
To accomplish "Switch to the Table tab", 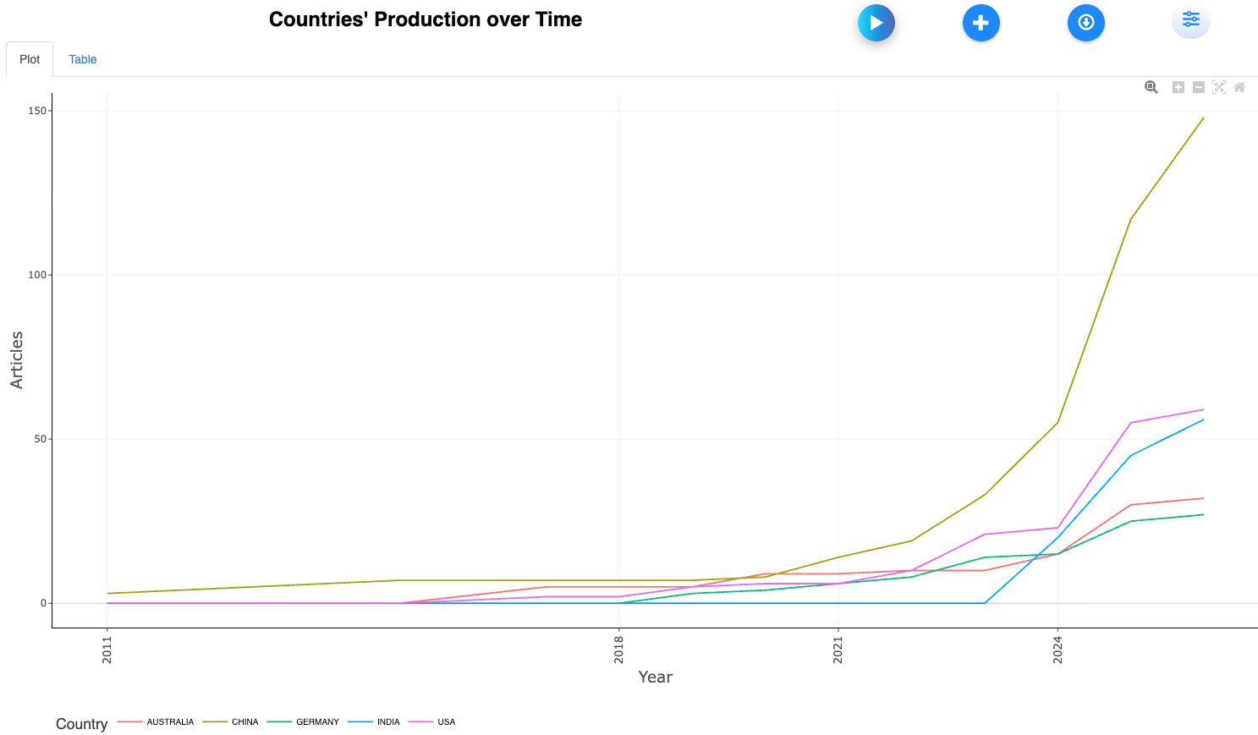I will [82, 59].
